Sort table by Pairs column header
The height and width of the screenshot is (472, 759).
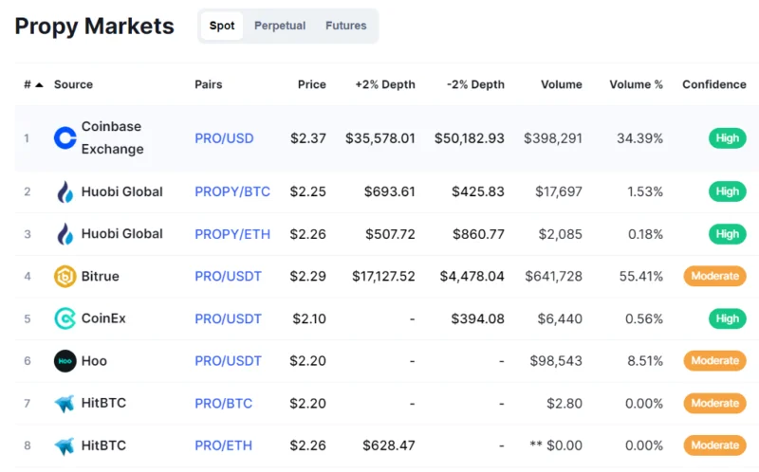pyautogui.click(x=208, y=84)
